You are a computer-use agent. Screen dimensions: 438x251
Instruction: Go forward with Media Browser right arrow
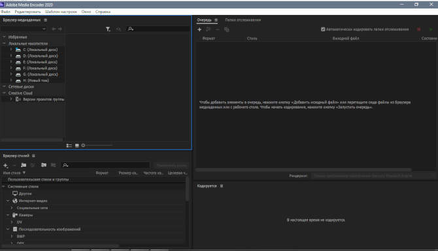point(59,29)
